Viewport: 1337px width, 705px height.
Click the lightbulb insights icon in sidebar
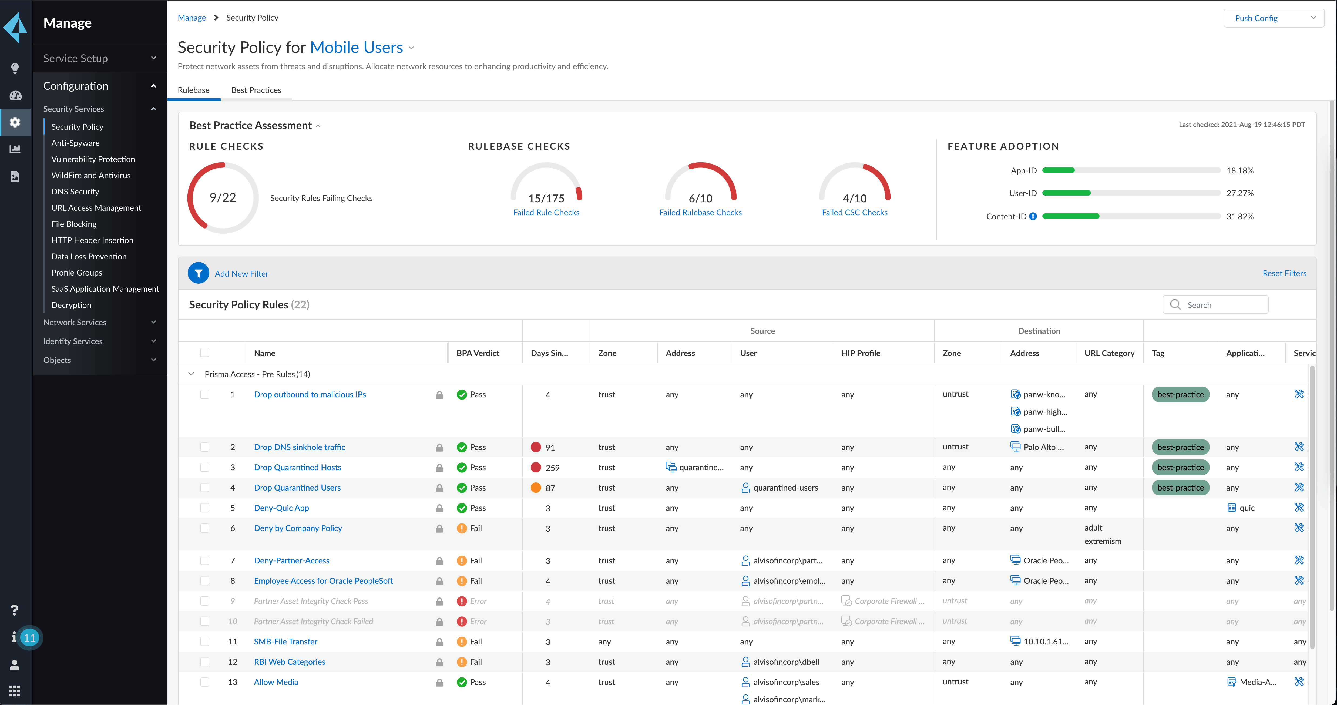tap(15, 68)
